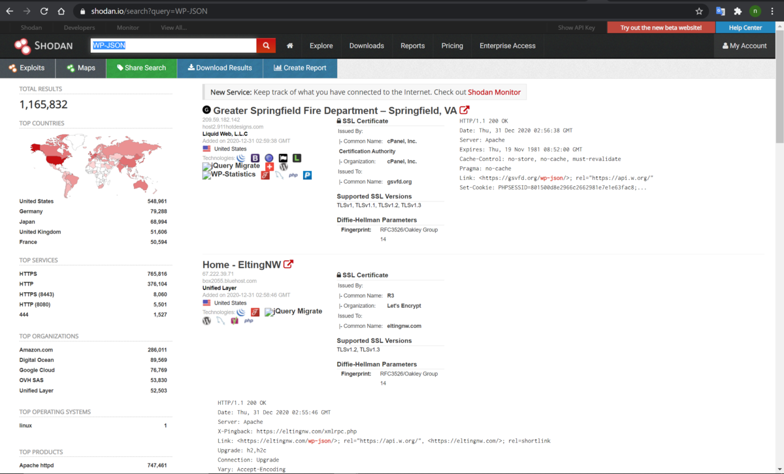The width and height of the screenshot is (784, 474).
Task: Click Font Script icon in EltingNW result
Action: tap(255, 312)
